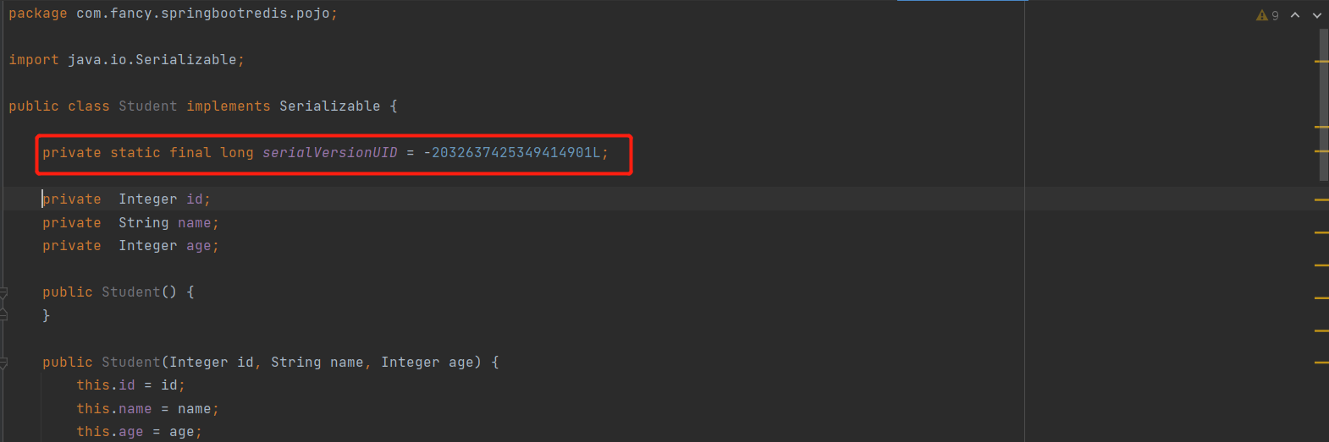Click the closing-brace fold marker of Student()
This screenshot has width=1329, height=442.
(3, 315)
